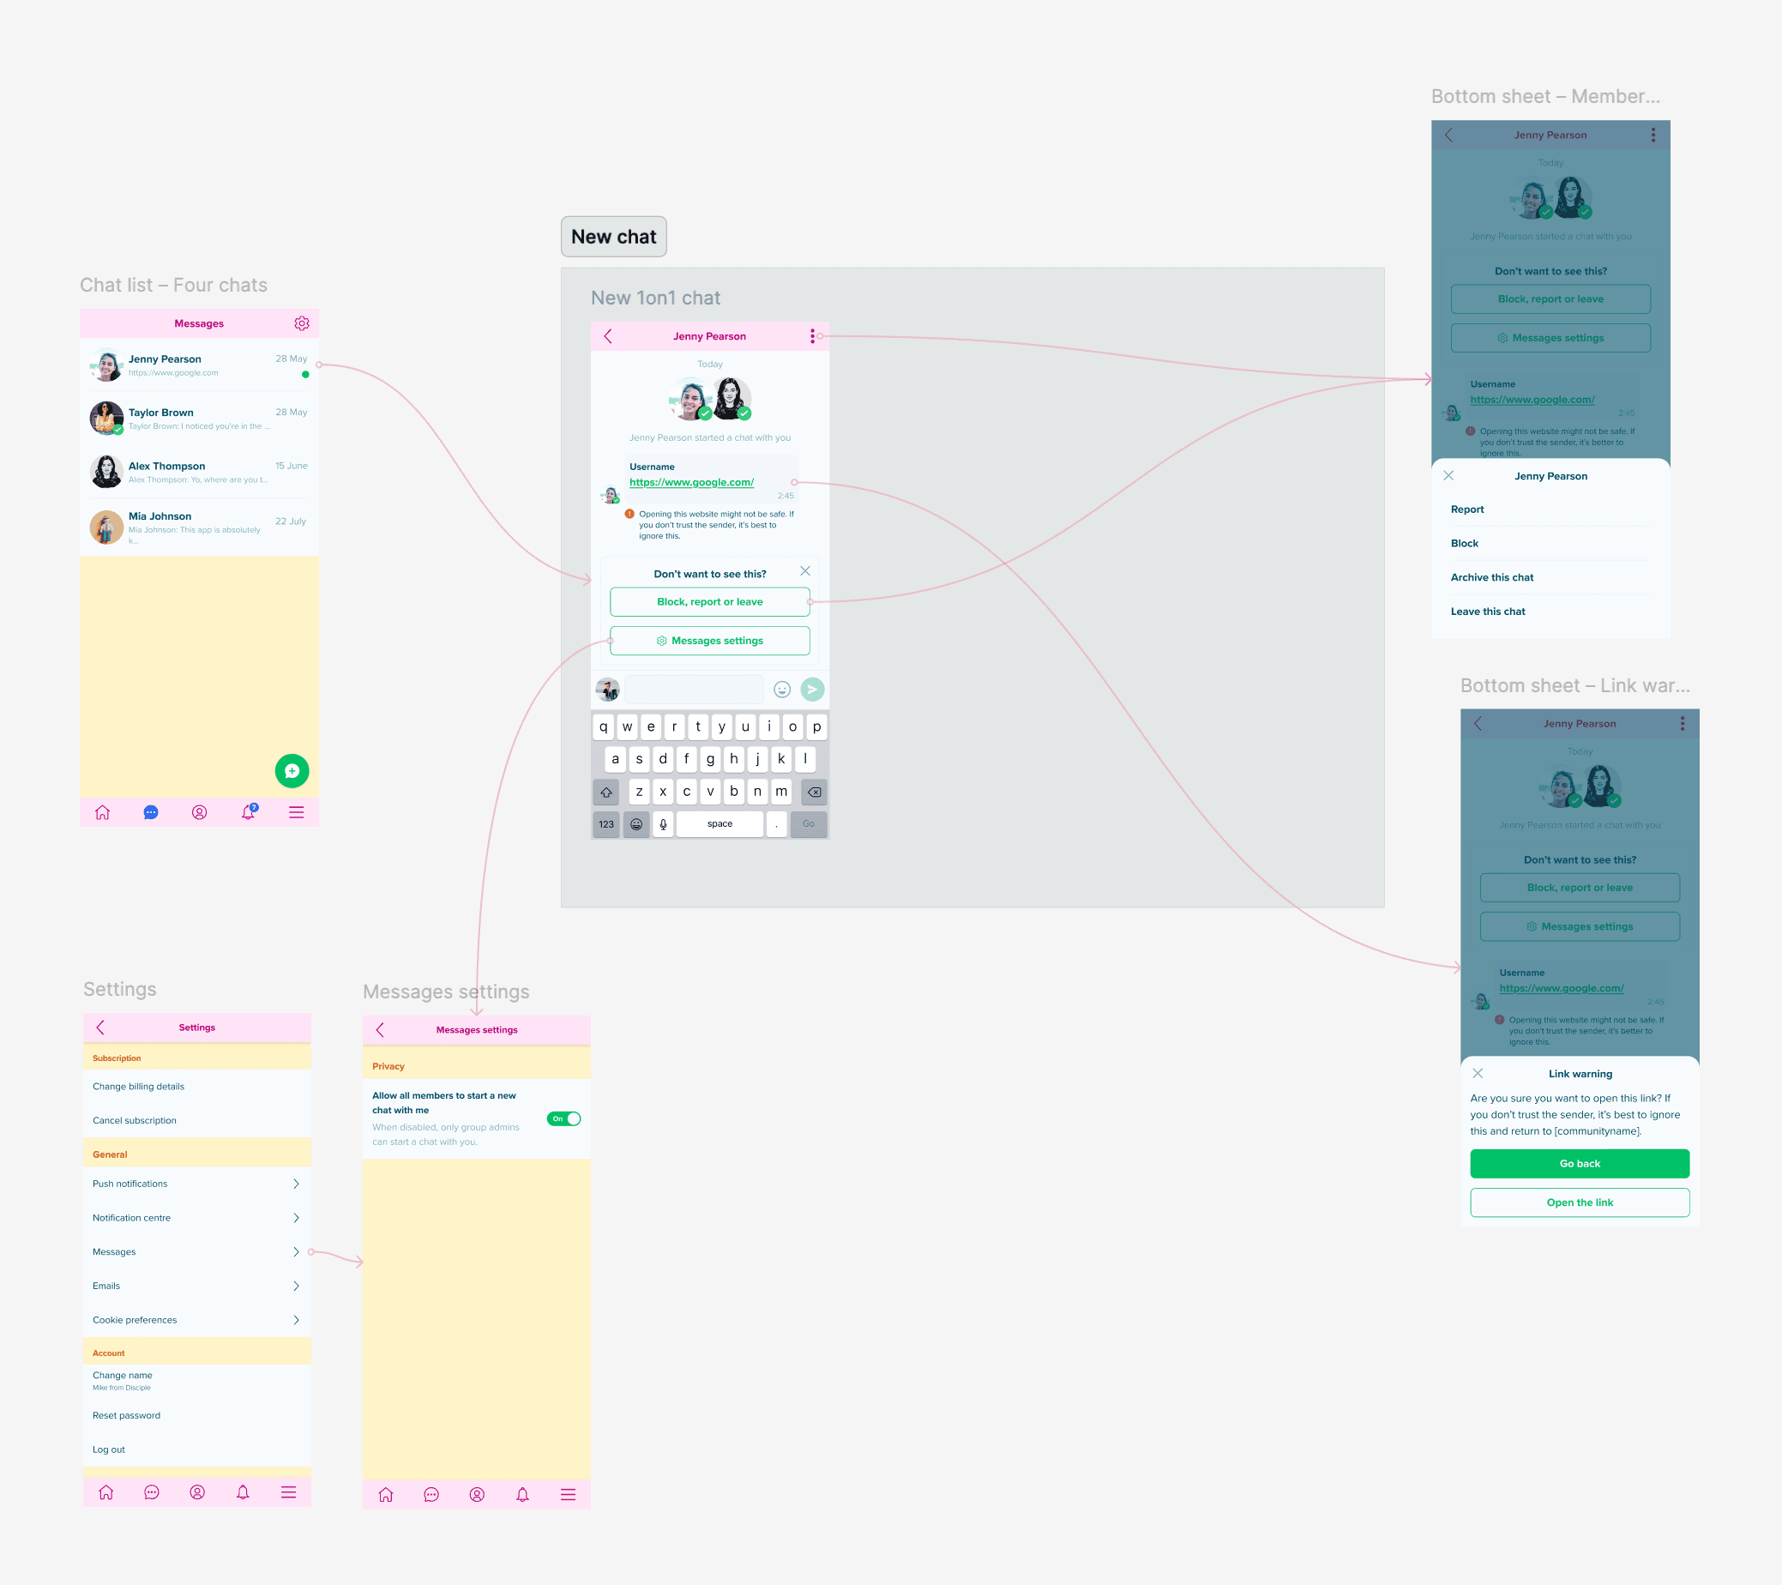
Task: Tap user avatar beside message input
Action: (x=608, y=690)
